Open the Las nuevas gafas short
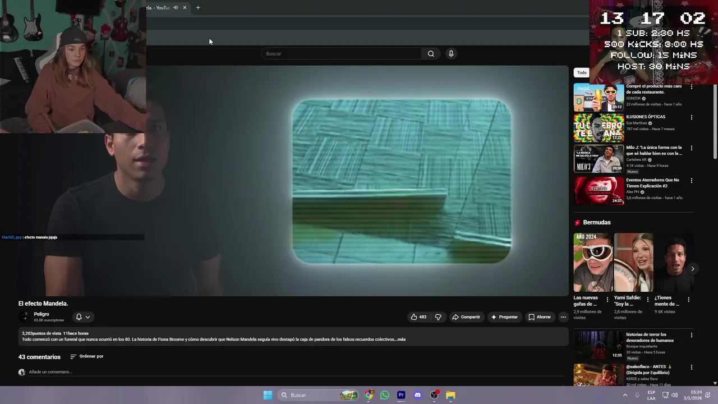Screen dimensions: 718x404 point(592,262)
